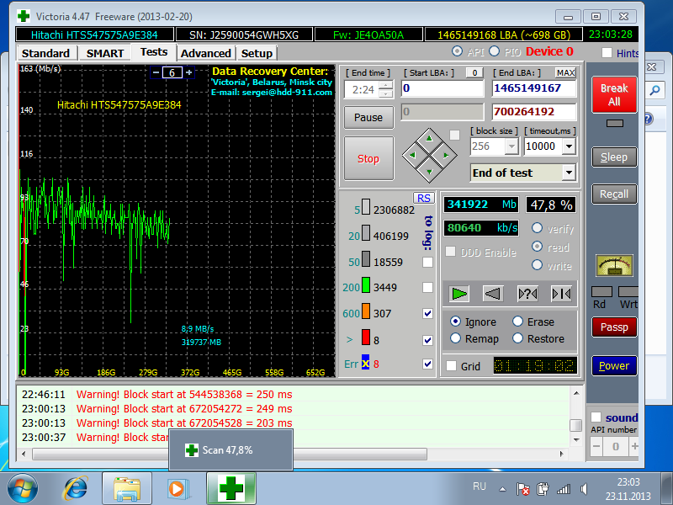This screenshot has width=673, height=505.
Task: Click the red >600 ms block swatch
Action: click(x=366, y=338)
